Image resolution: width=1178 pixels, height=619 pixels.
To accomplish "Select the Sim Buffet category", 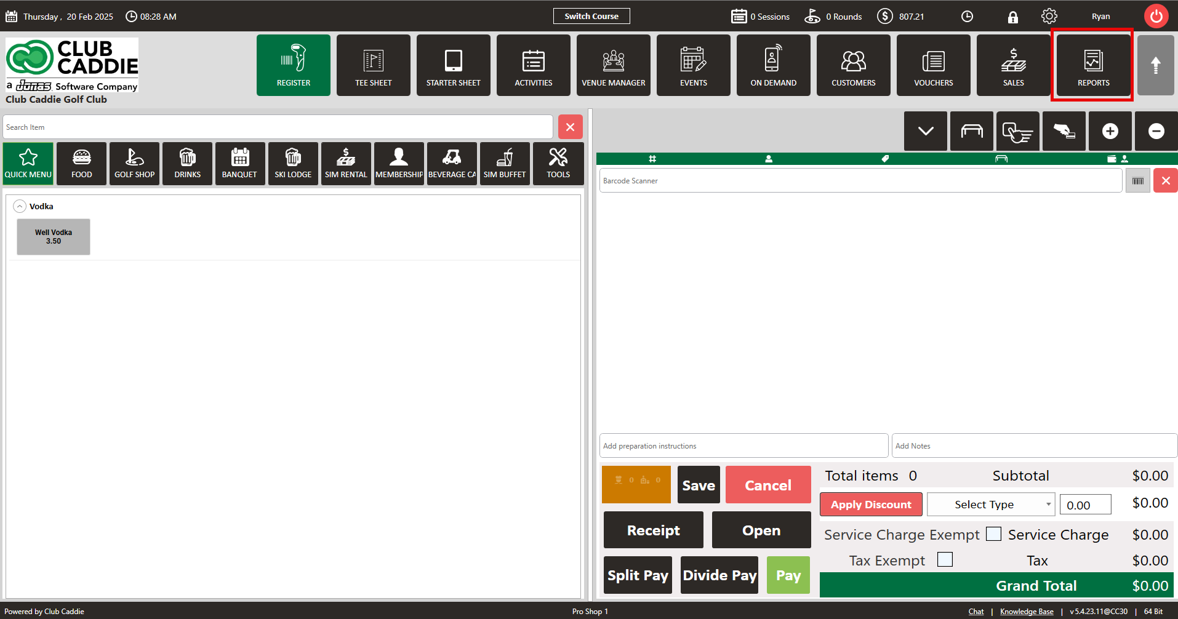I will 505,164.
